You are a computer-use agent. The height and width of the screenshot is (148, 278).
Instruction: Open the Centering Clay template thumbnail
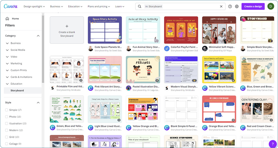tap(257, 109)
